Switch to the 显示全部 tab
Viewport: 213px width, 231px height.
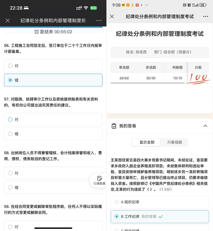tap(146, 142)
